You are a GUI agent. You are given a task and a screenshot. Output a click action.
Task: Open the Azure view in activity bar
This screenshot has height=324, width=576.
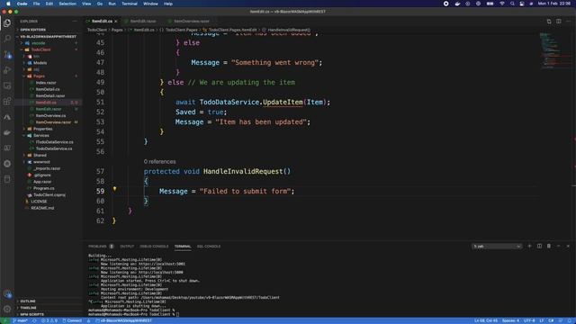coord(7,117)
